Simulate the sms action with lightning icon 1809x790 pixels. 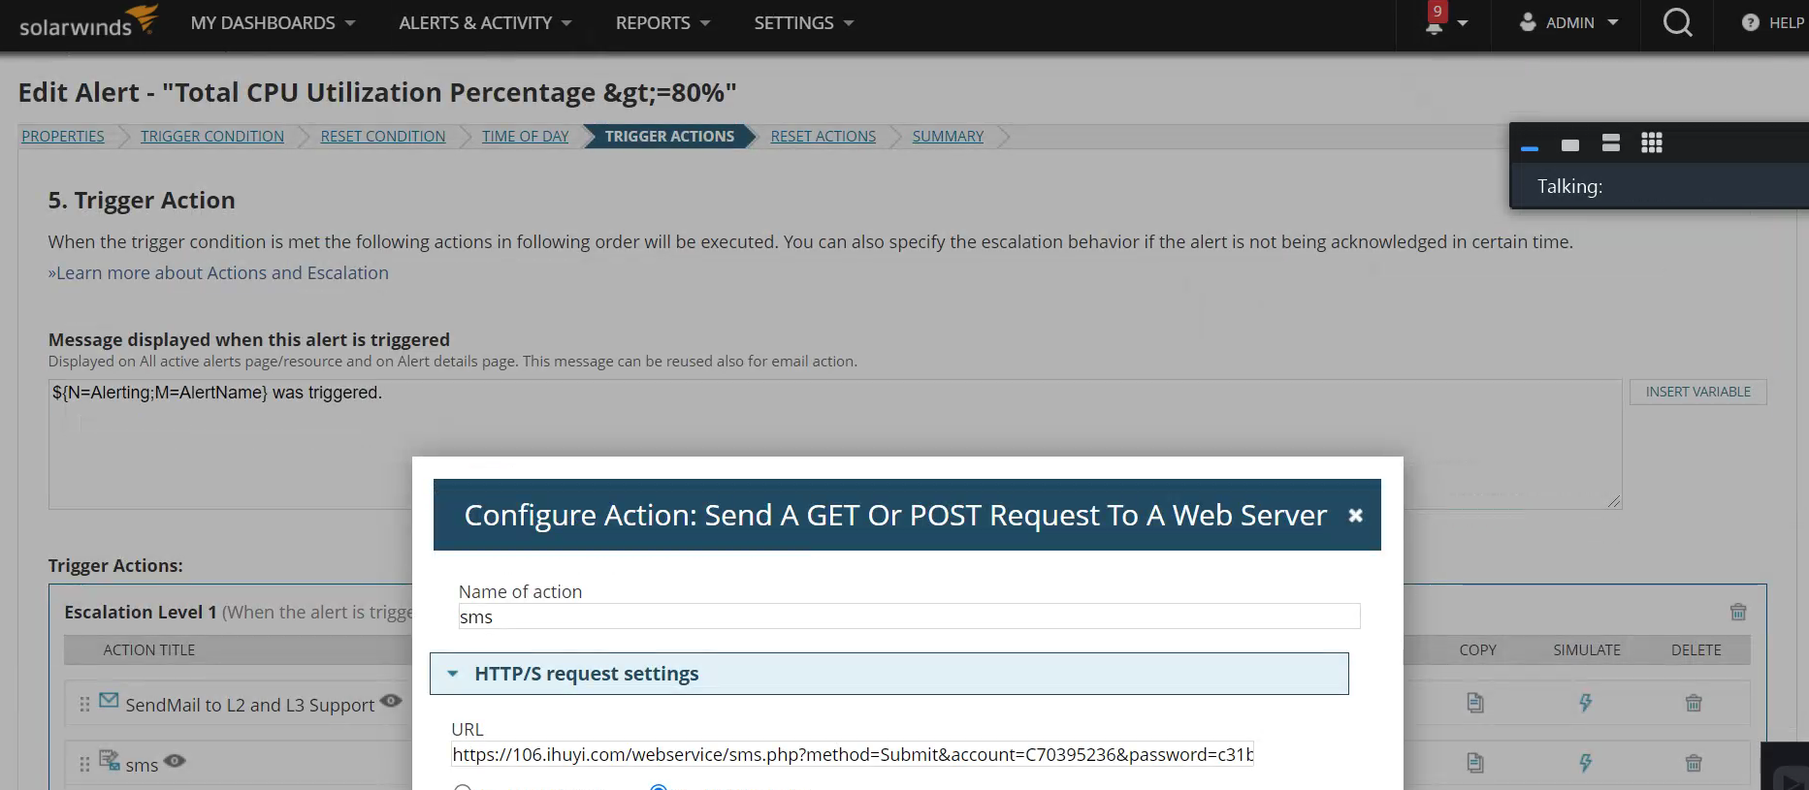click(x=1586, y=764)
